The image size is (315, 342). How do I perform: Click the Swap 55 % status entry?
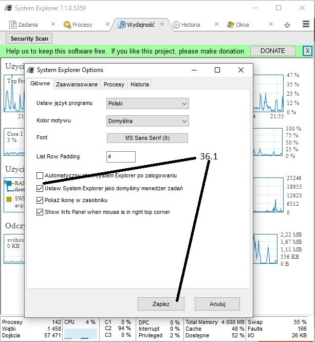point(277,322)
